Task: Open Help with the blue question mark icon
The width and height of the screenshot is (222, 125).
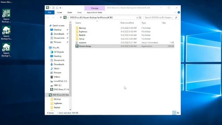Action: (x=179, y=12)
